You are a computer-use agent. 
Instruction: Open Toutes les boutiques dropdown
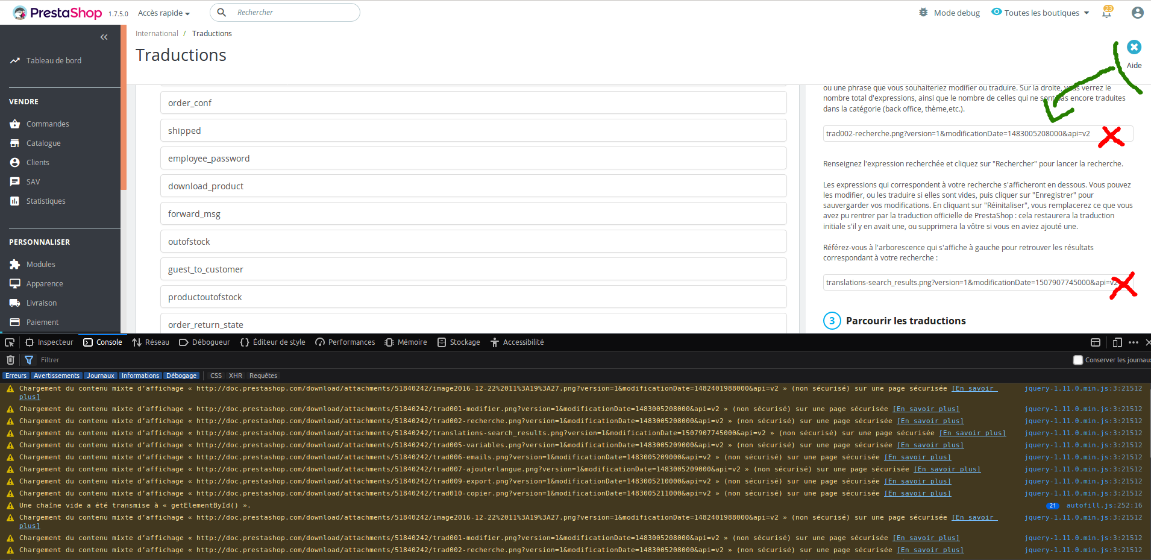(x=1047, y=13)
